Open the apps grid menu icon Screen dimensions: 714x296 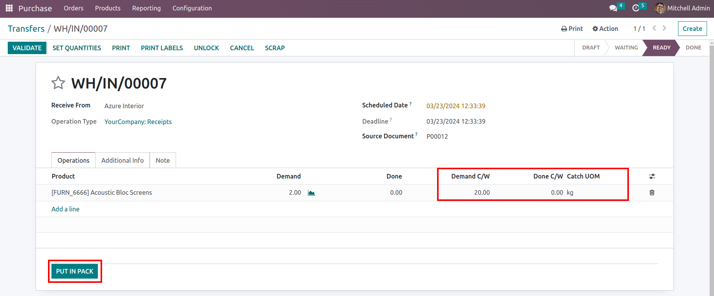tap(9, 8)
